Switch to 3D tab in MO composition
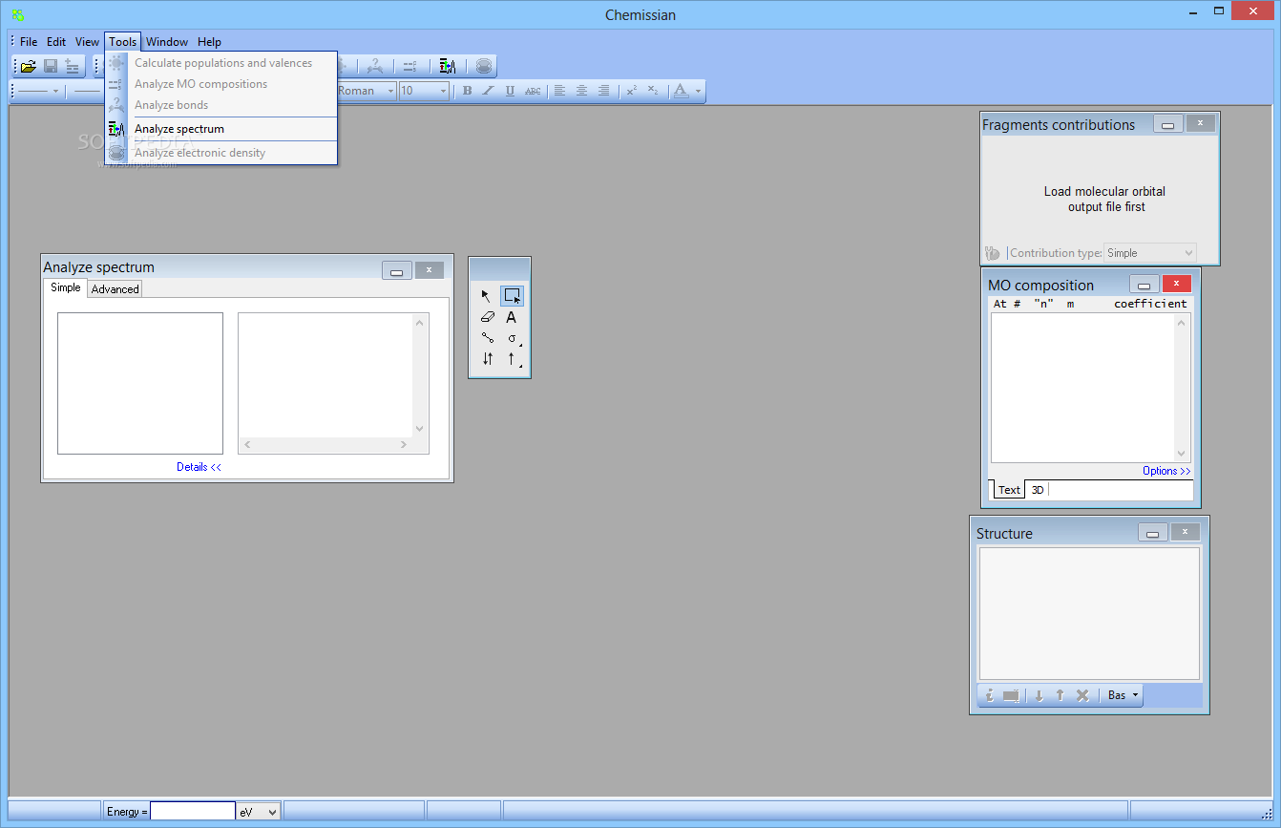 (x=1038, y=490)
